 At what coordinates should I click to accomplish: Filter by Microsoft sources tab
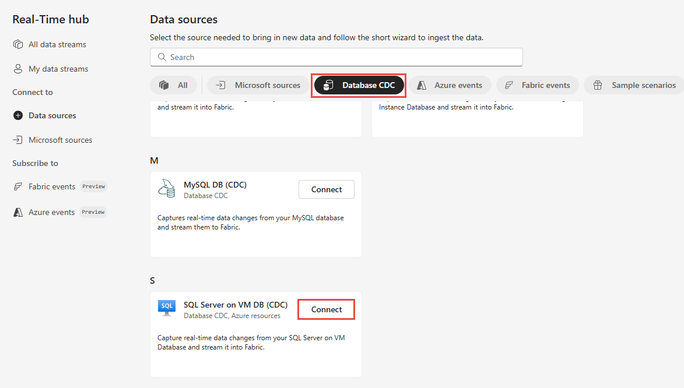[258, 86]
